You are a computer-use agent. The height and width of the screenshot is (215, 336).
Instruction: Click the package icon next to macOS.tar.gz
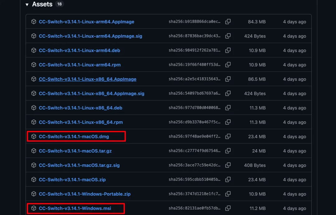[34, 151]
